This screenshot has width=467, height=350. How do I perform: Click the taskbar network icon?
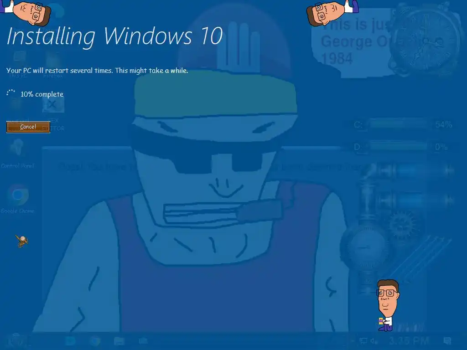[x=363, y=341]
